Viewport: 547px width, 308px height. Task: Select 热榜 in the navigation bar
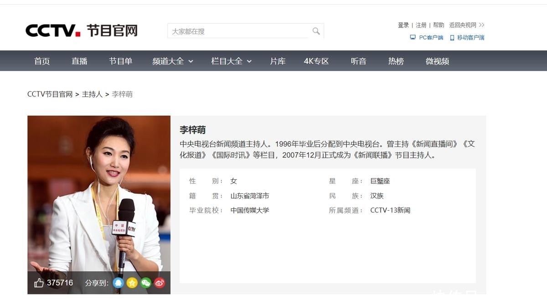(x=396, y=61)
